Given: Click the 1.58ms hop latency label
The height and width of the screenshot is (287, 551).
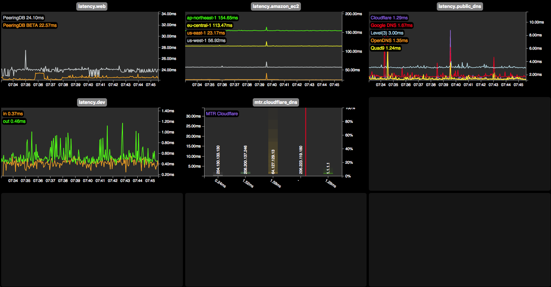Looking at the screenshot, I should [x=275, y=183].
